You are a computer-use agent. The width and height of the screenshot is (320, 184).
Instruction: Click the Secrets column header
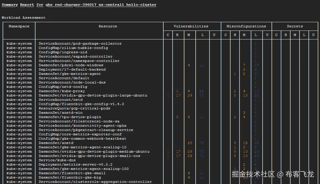[x=295, y=26]
